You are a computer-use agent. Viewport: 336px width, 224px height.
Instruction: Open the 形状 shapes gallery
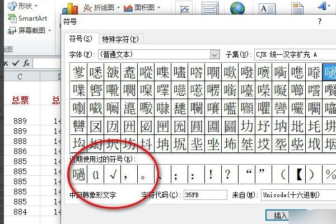[23, 6]
